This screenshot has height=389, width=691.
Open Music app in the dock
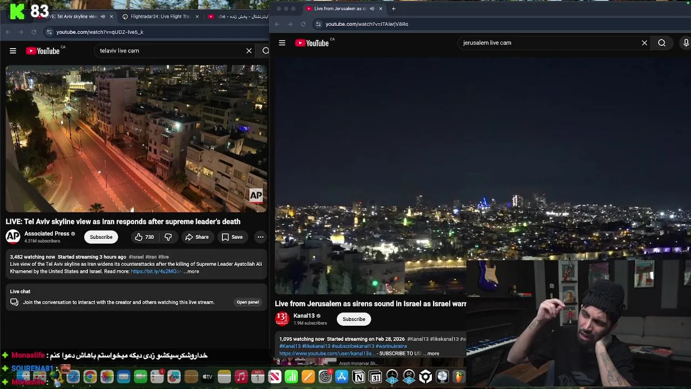(241, 377)
